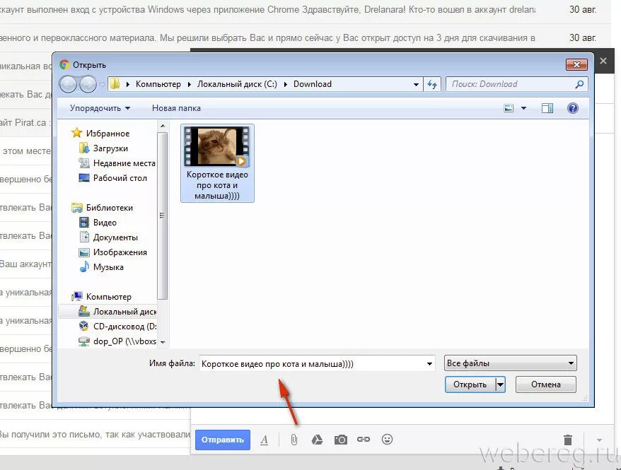Click the magnifier search icon
Screen dimensions: 621x470
tap(579, 84)
